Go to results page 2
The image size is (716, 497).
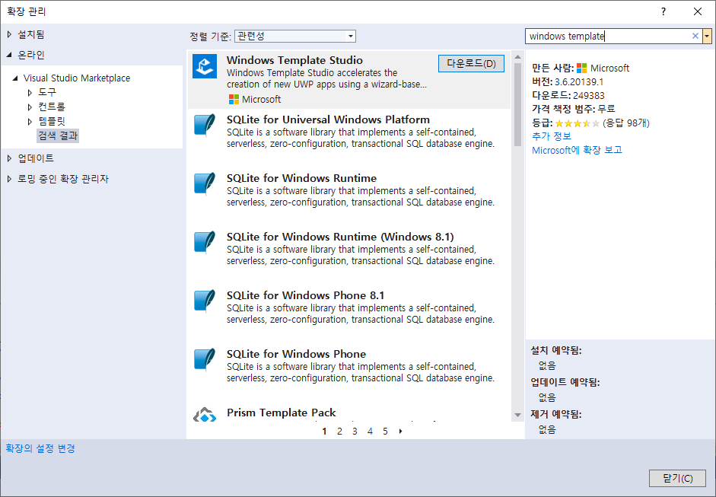(x=339, y=432)
